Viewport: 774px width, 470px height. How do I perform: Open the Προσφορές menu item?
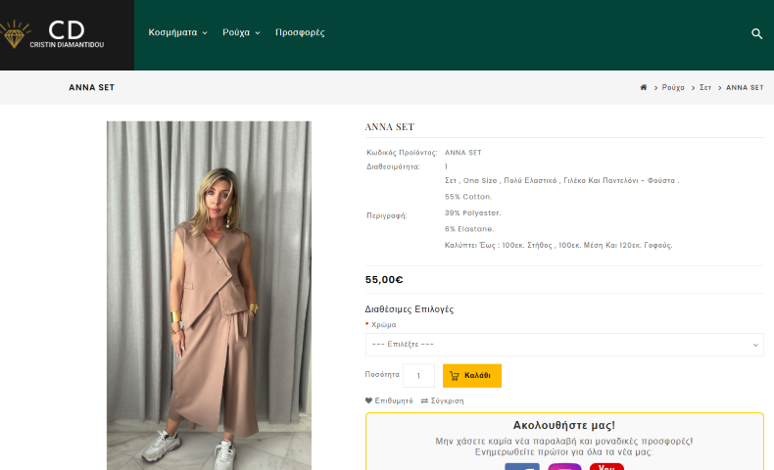pos(300,32)
